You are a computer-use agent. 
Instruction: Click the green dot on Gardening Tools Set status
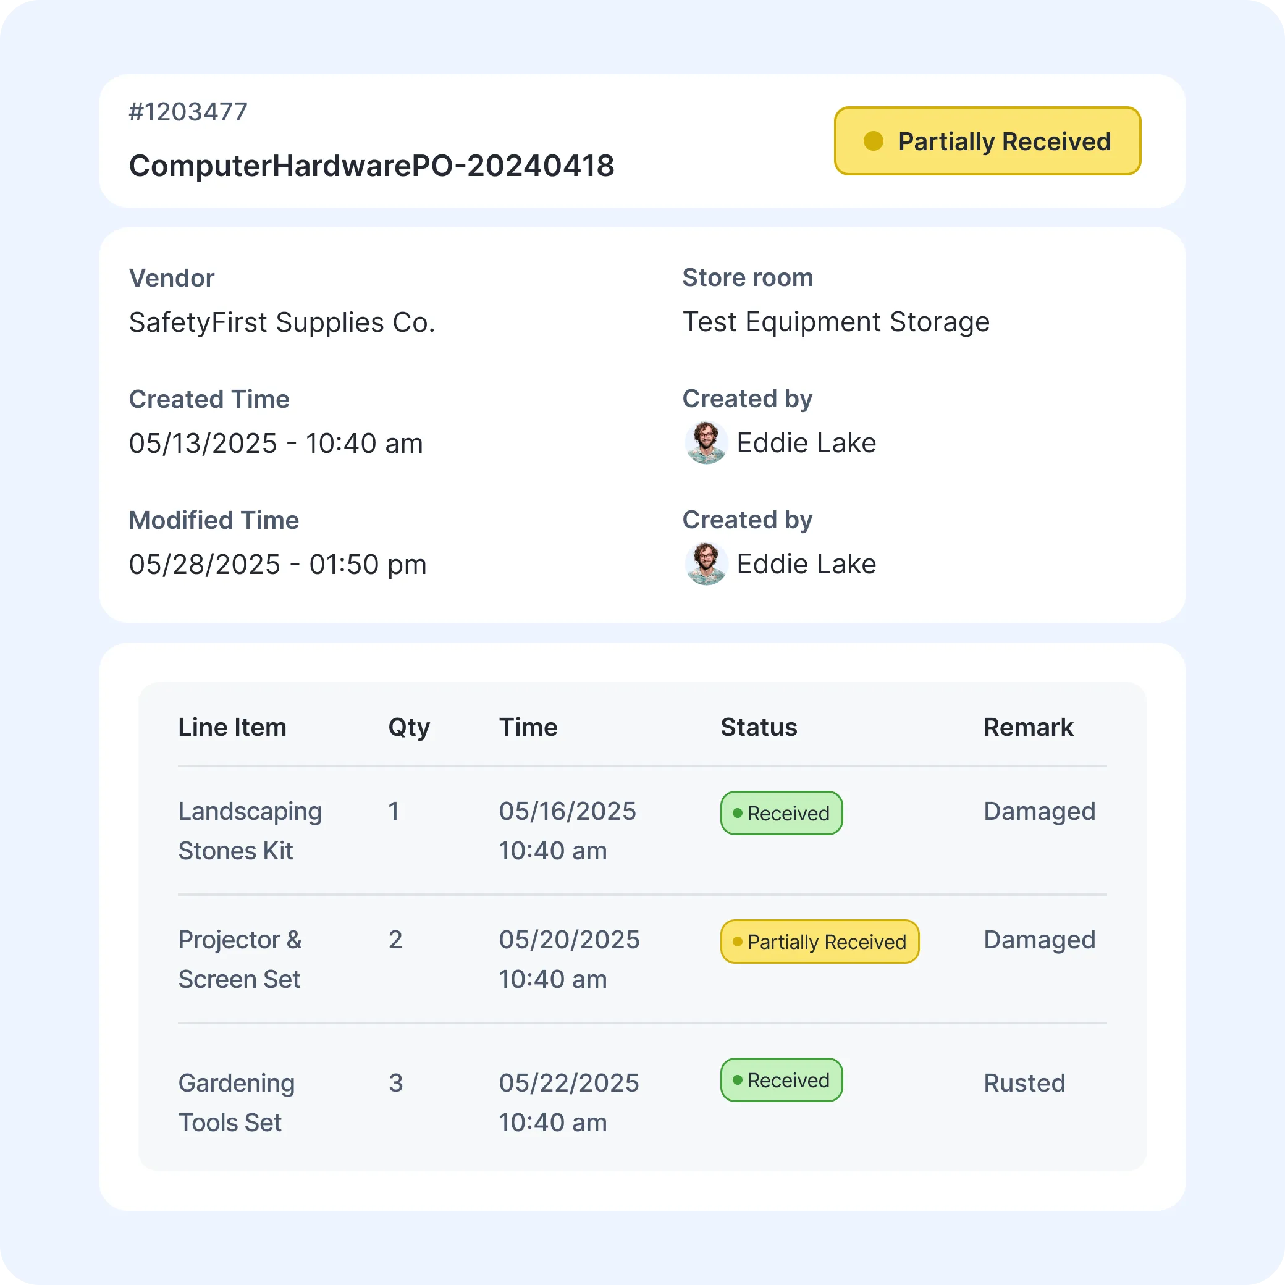pos(738,1080)
